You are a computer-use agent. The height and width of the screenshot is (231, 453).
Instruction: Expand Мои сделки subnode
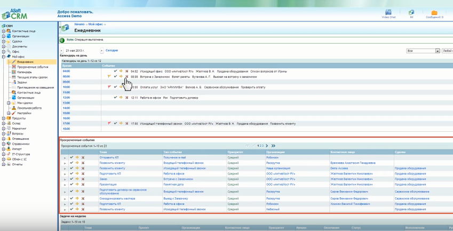[x=9, y=103]
